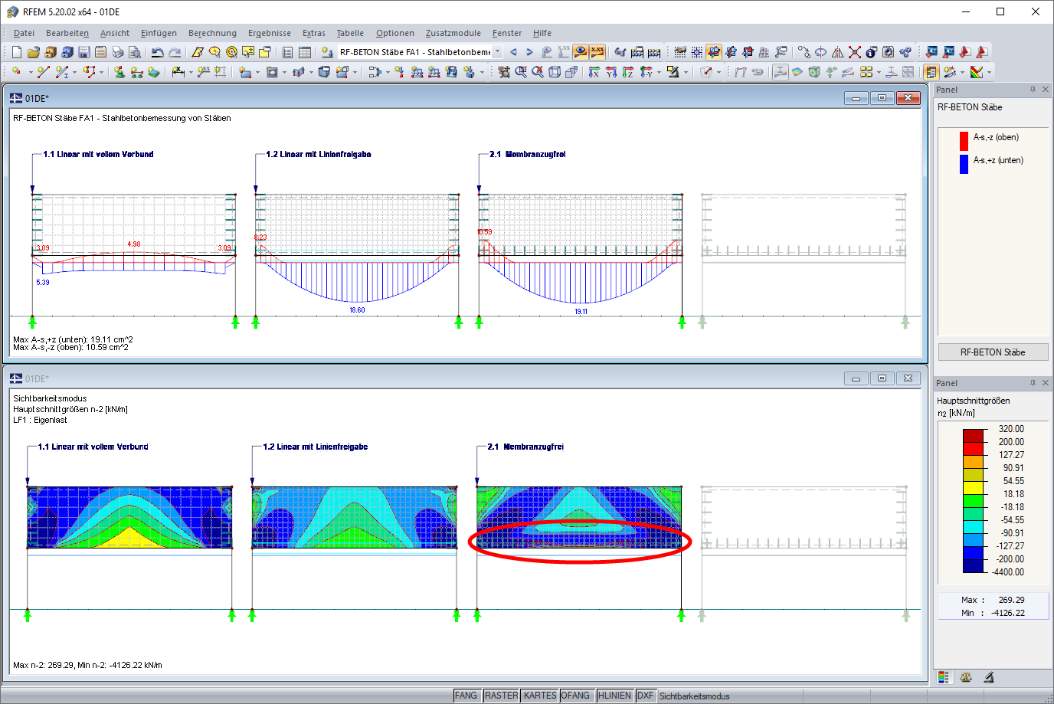Expand dropdown arrow next to dimension tool

[x=191, y=72]
